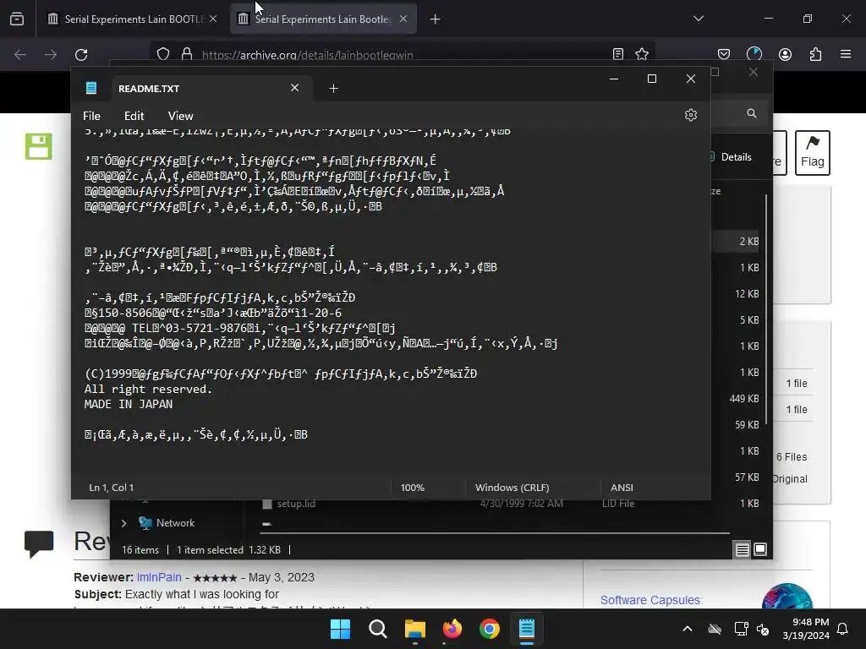Viewport: 866px width, 649px height.
Task: Click the site padlock icon
Action: pyautogui.click(x=187, y=54)
